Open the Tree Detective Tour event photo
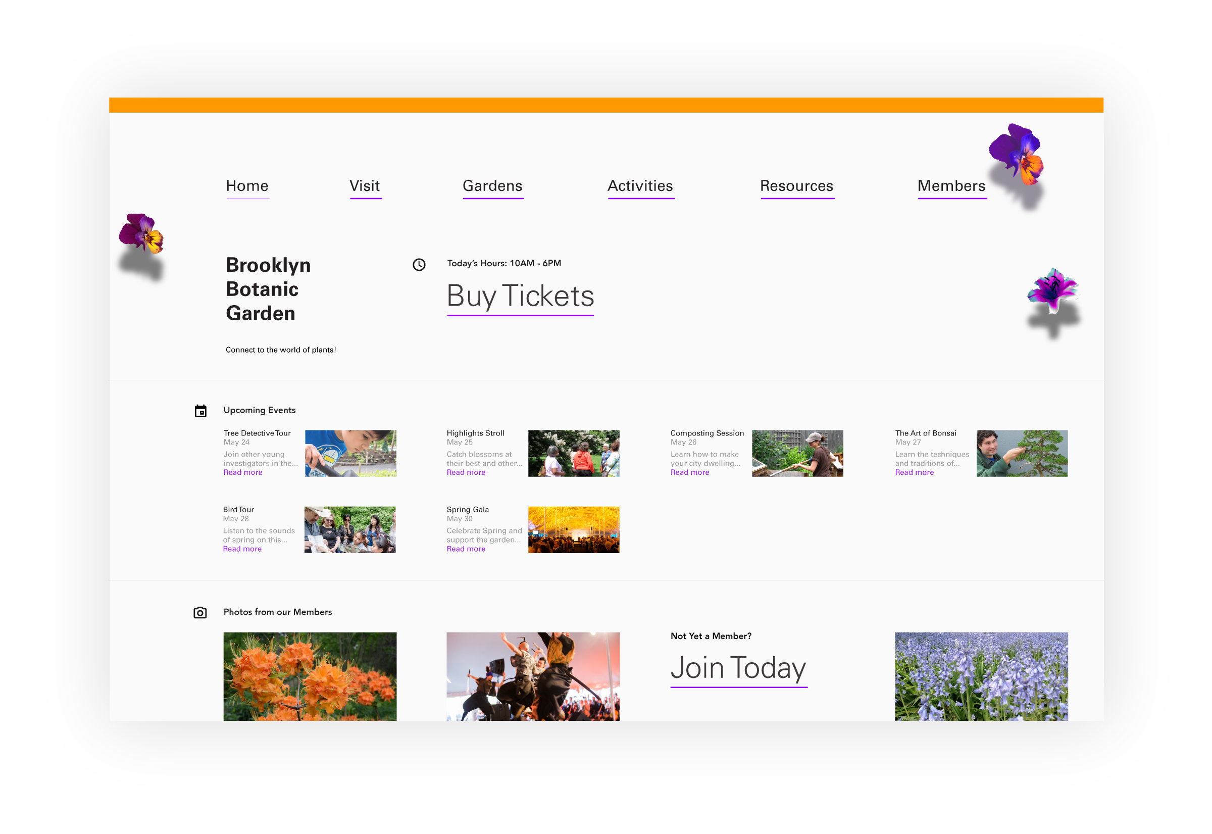The width and height of the screenshot is (1212, 834). [350, 453]
